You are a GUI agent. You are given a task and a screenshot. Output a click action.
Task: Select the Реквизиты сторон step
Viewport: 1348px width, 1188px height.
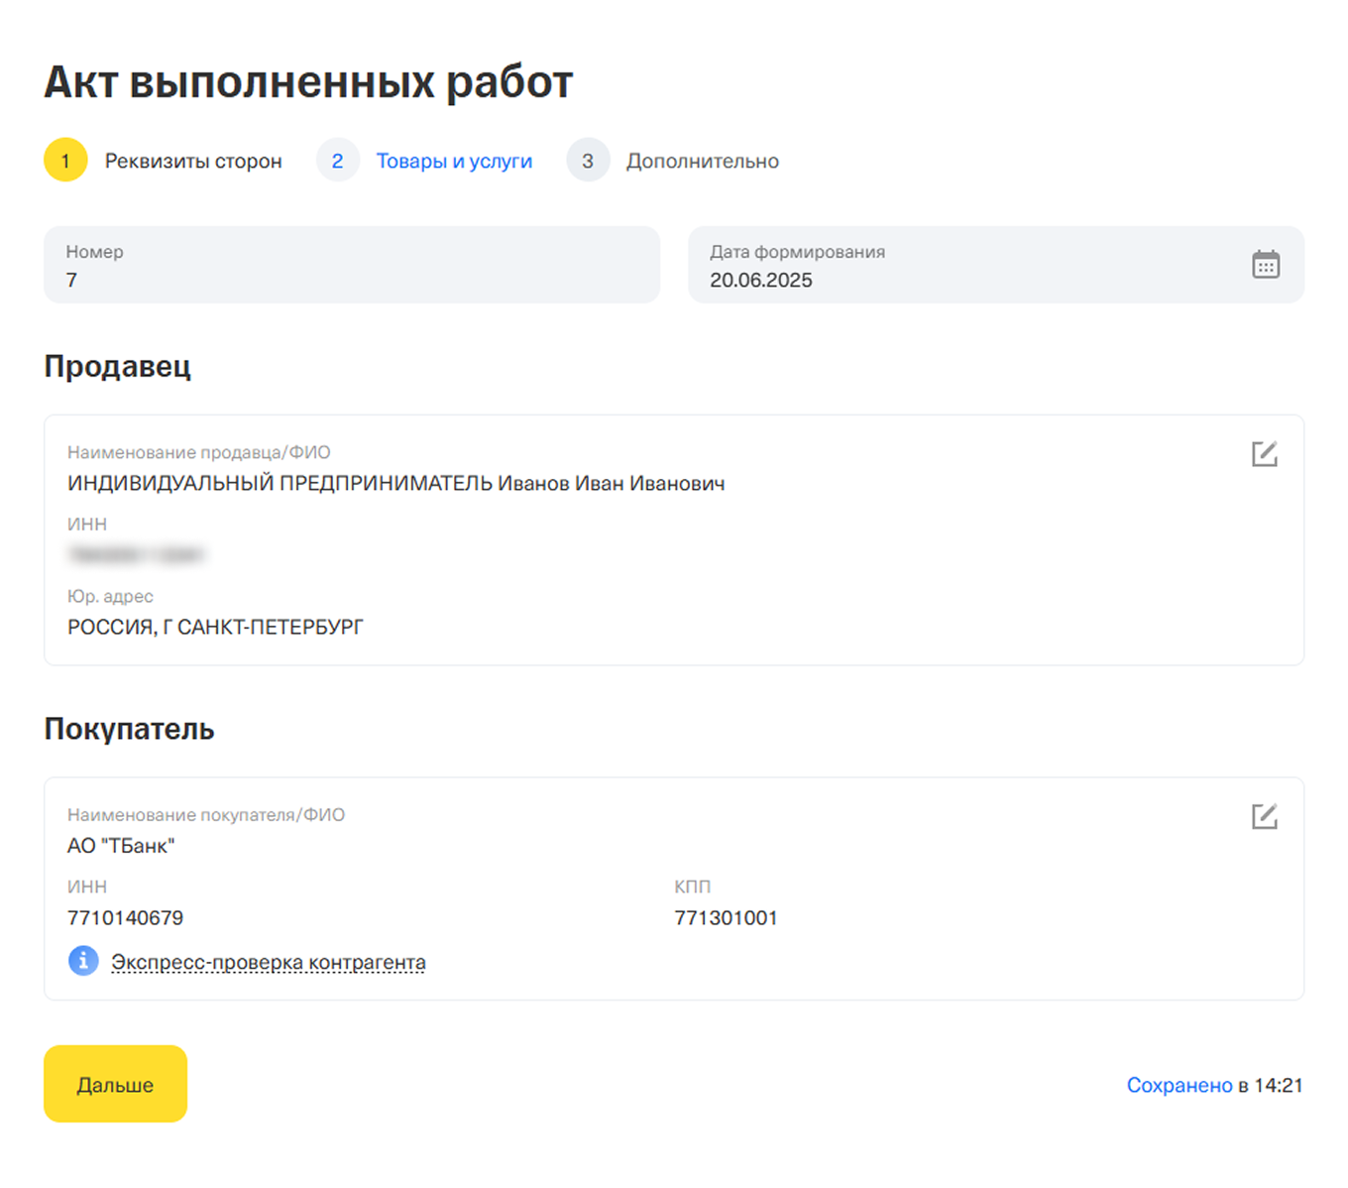(x=194, y=160)
